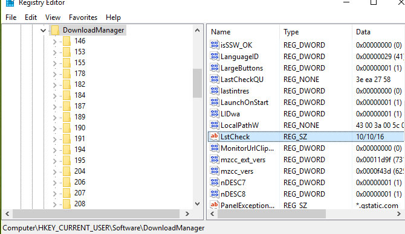The width and height of the screenshot is (405, 234).
Task: Click the Registry Editor app icon in title bar
Action: tap(10, 3)
